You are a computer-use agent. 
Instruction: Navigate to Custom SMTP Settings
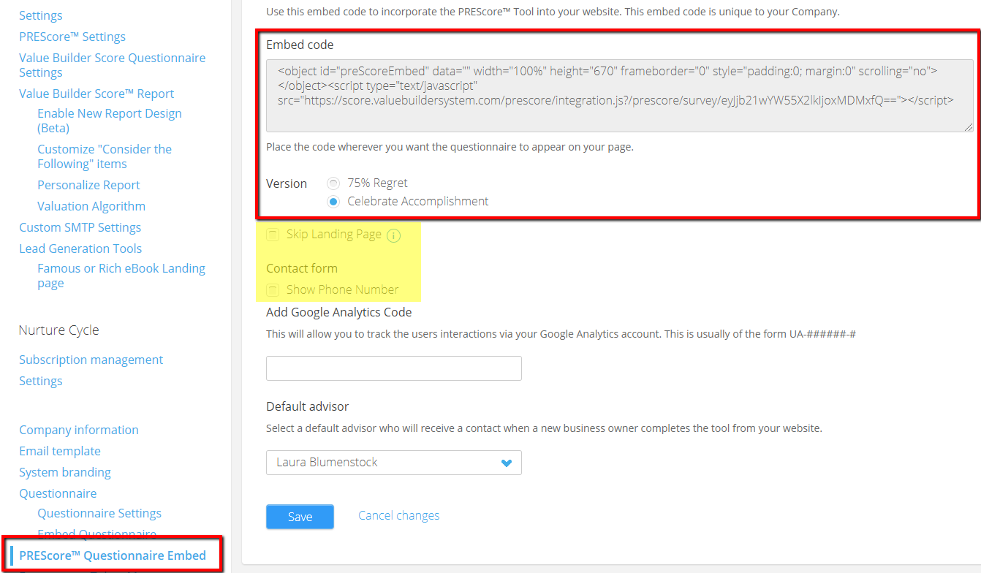click(x=80, y=227)
